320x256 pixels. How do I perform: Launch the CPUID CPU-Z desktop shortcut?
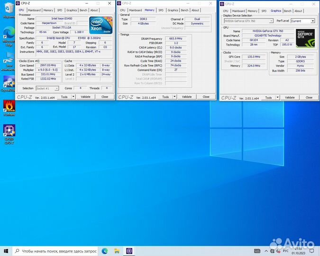[x=9, y=134]
